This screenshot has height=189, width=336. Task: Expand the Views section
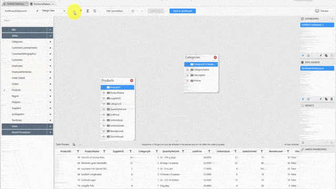(50, 126)
